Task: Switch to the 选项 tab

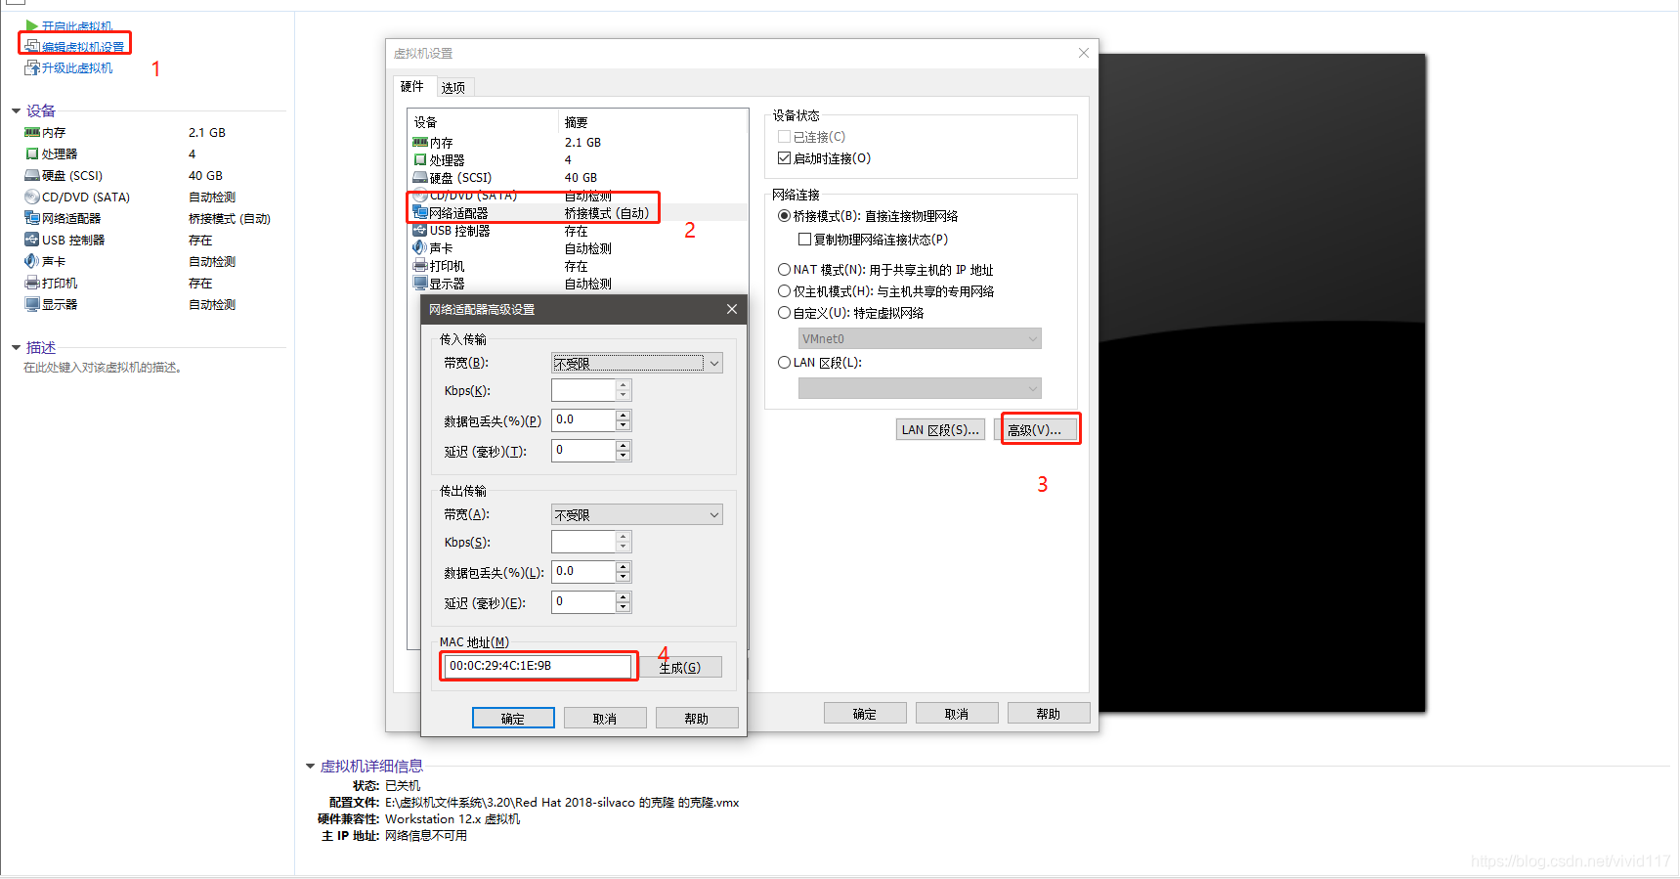Action: tap(453, 87)
